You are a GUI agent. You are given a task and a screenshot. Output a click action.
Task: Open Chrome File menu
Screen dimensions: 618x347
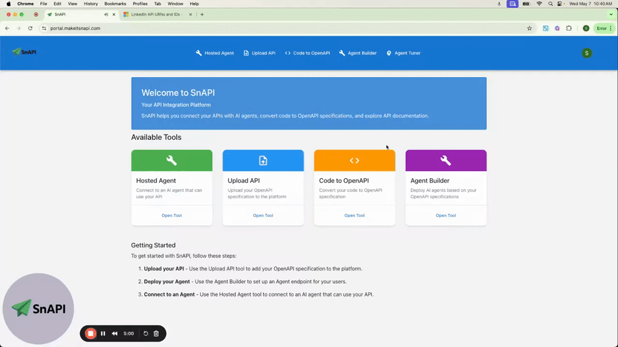click(43, 4)
